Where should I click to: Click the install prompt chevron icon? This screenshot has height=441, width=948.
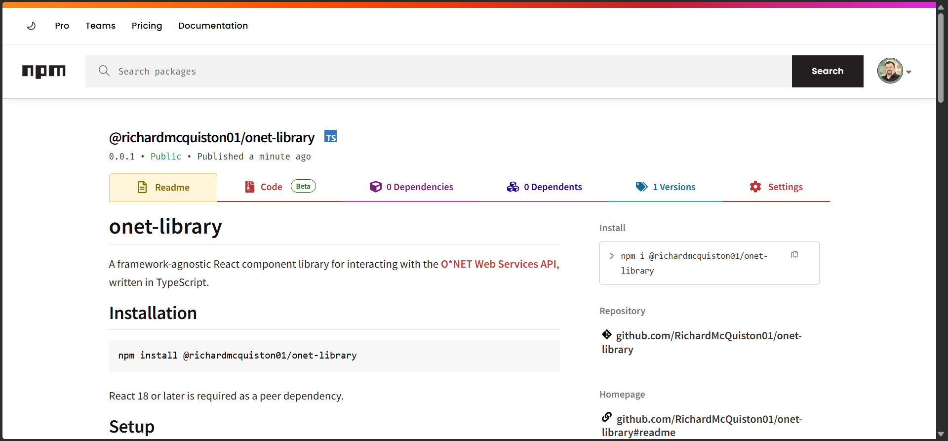pos(612,256)
